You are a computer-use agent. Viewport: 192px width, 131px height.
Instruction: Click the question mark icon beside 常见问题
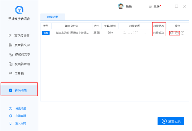(x=10, y=109)
